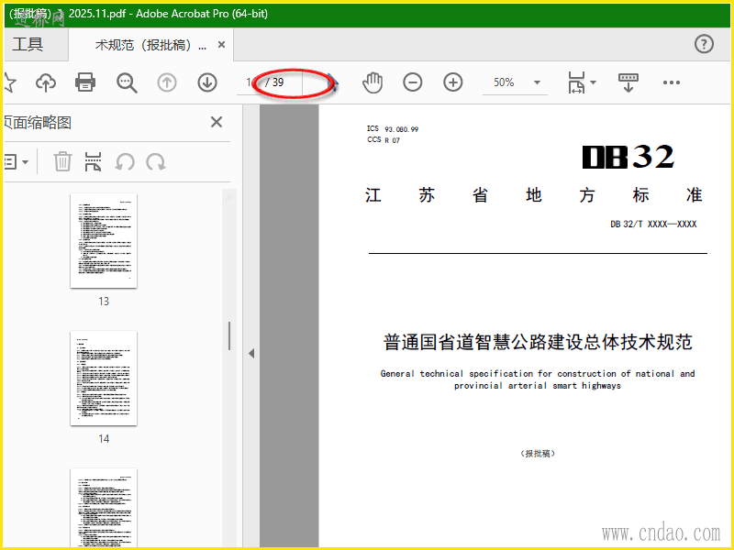Click the thumbnails panel scrollbar handle
Screen dimensions: 734x550
click(x=229, y=335)
